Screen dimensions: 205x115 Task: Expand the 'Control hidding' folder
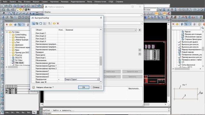click(10, 35)
